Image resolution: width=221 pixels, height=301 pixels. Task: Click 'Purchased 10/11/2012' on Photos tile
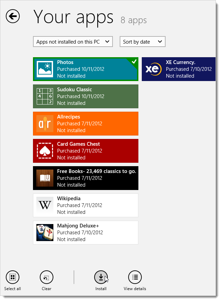tap(81, 69)
